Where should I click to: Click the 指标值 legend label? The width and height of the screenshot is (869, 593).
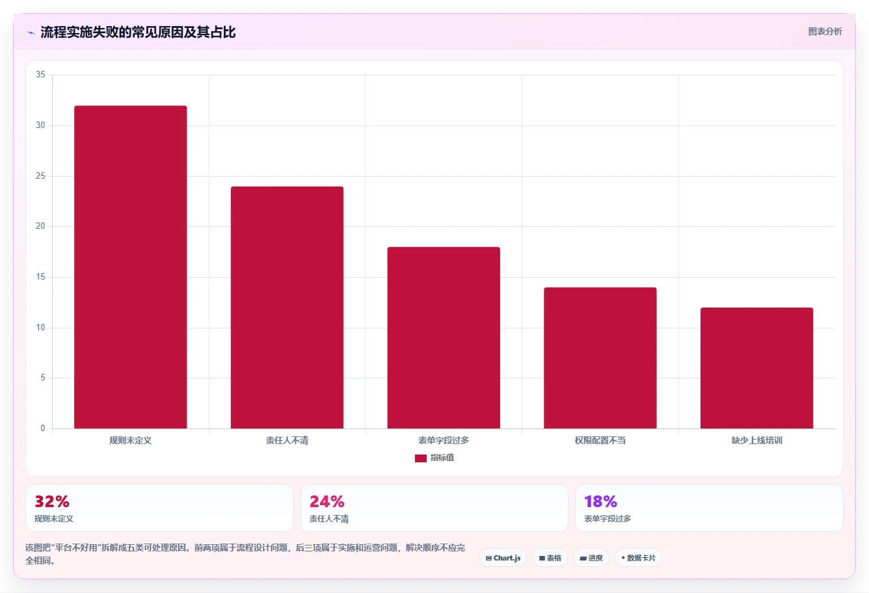click(x=442, y=458)
